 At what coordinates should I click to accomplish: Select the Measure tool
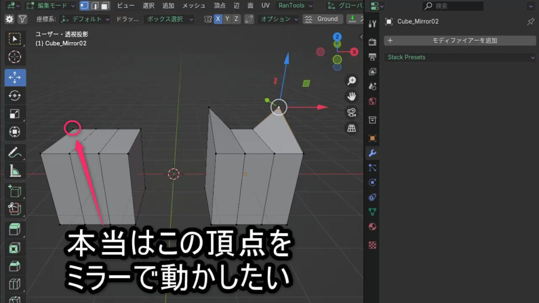[15, 170]
